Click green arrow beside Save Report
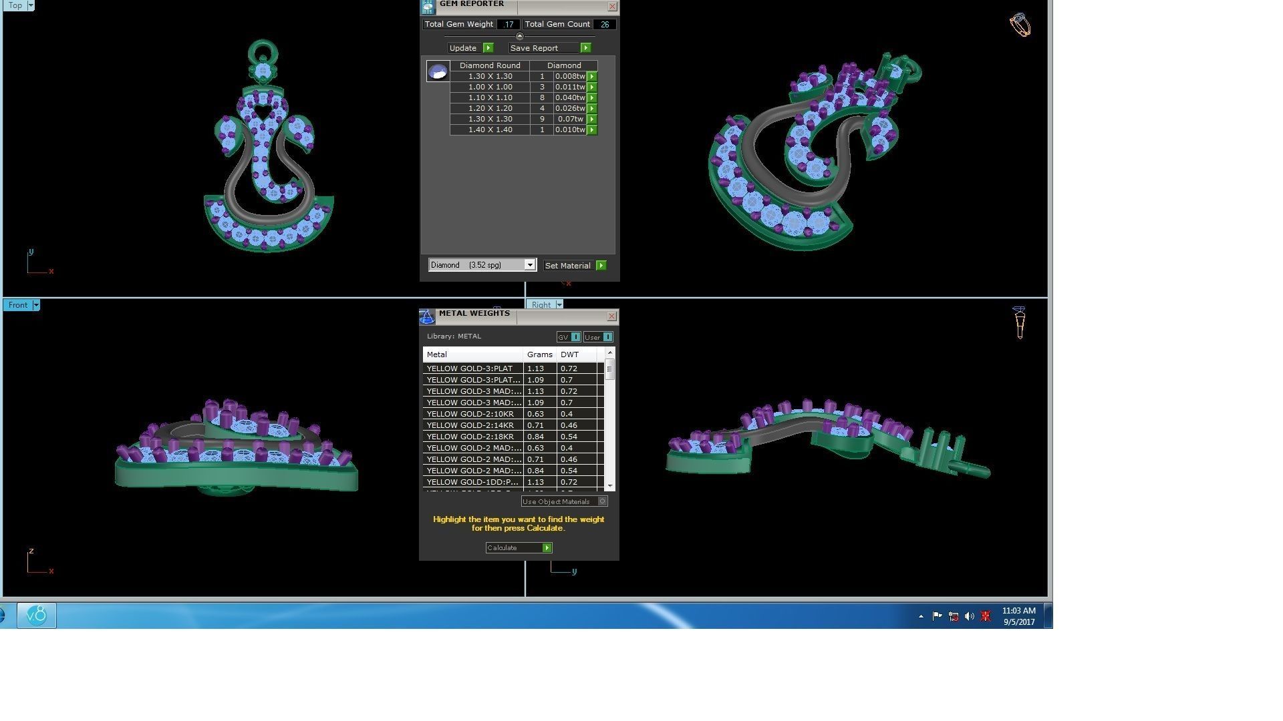Screen dimensions: 1283x721 pos(585,48)
